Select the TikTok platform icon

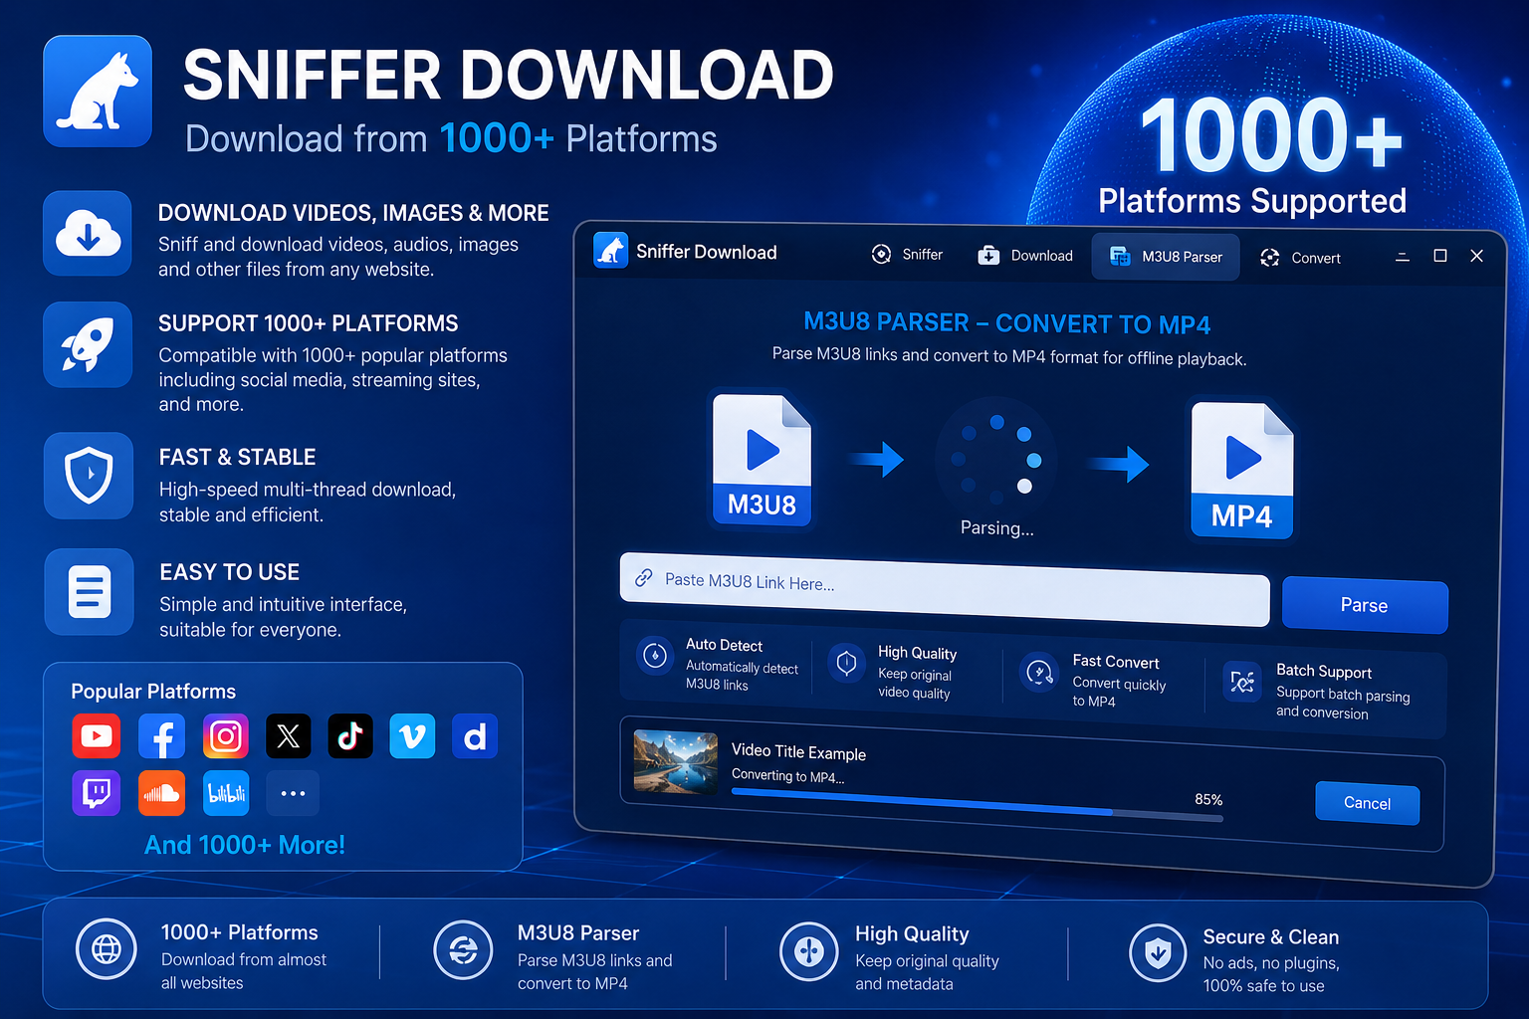pyautogui.click(x=350, y=736)
